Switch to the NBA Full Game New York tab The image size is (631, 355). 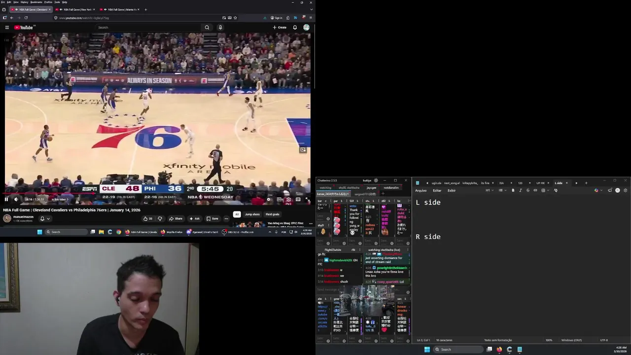click(x=76, y=9)
